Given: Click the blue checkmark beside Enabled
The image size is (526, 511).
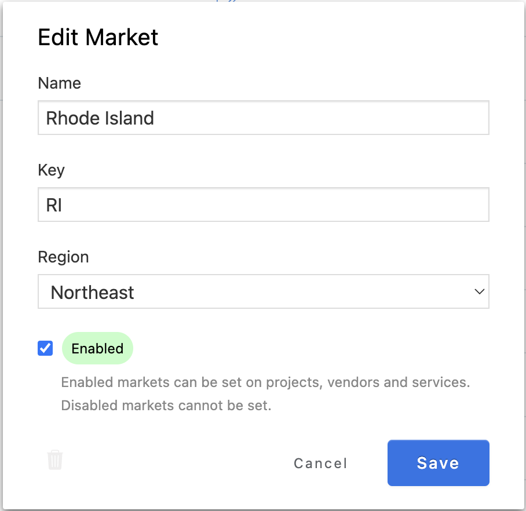Looking at the screenshot, I should (x=45, y=348).
